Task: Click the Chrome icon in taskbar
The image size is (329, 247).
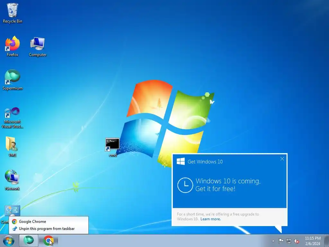Action: point(49,241)
